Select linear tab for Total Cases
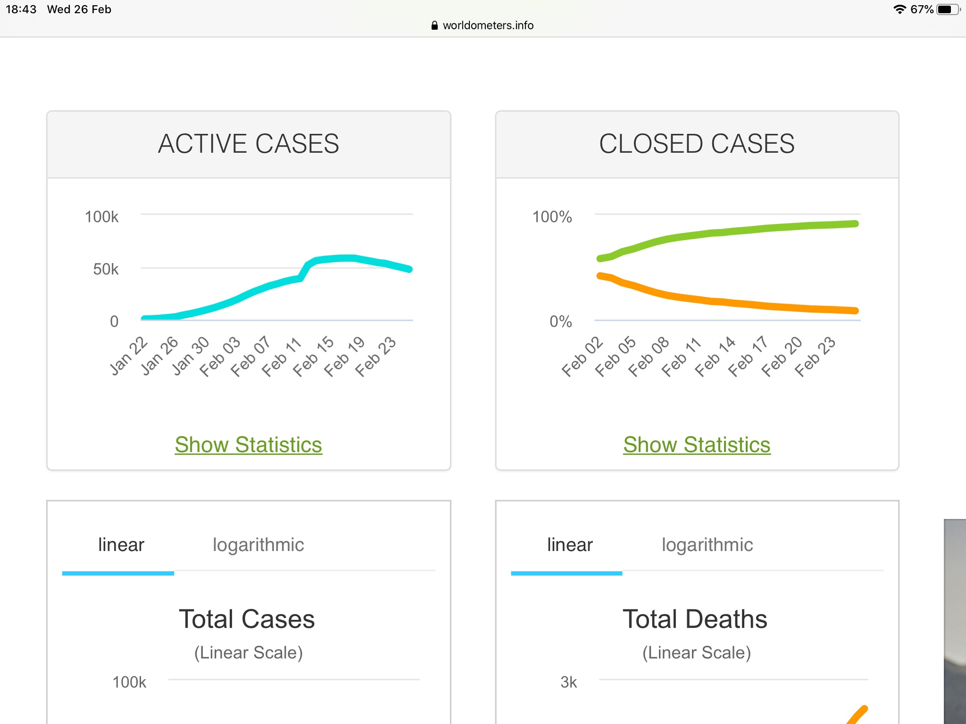 point(121,545)
